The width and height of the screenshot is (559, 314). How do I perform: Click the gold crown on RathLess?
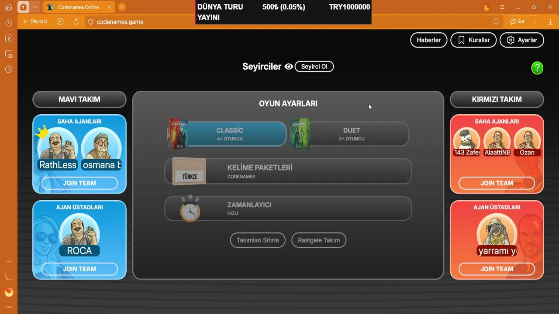click(42, 132)
